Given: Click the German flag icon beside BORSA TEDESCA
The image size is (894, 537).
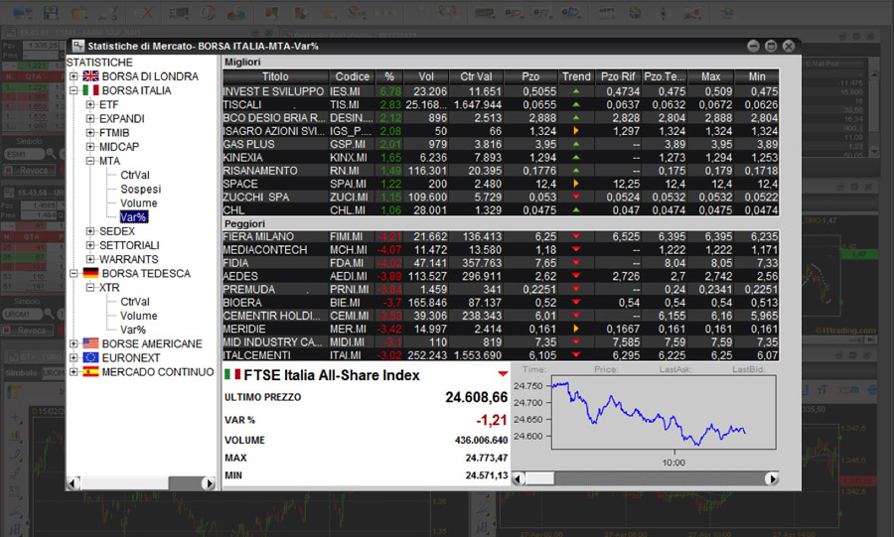Looking at the screenshot, I should (90, 273).
